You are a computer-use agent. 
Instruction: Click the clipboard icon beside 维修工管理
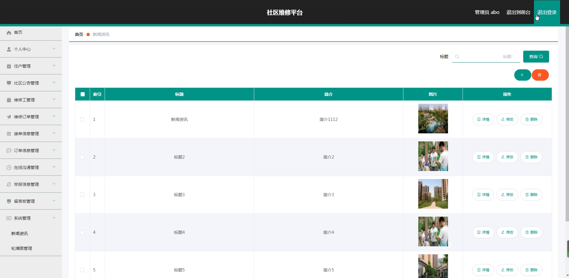[x=9, y=100]
